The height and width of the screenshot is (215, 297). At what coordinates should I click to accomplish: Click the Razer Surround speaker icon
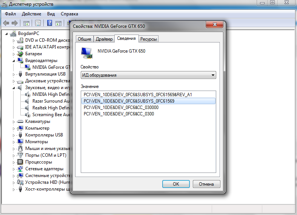pos(27,101)
